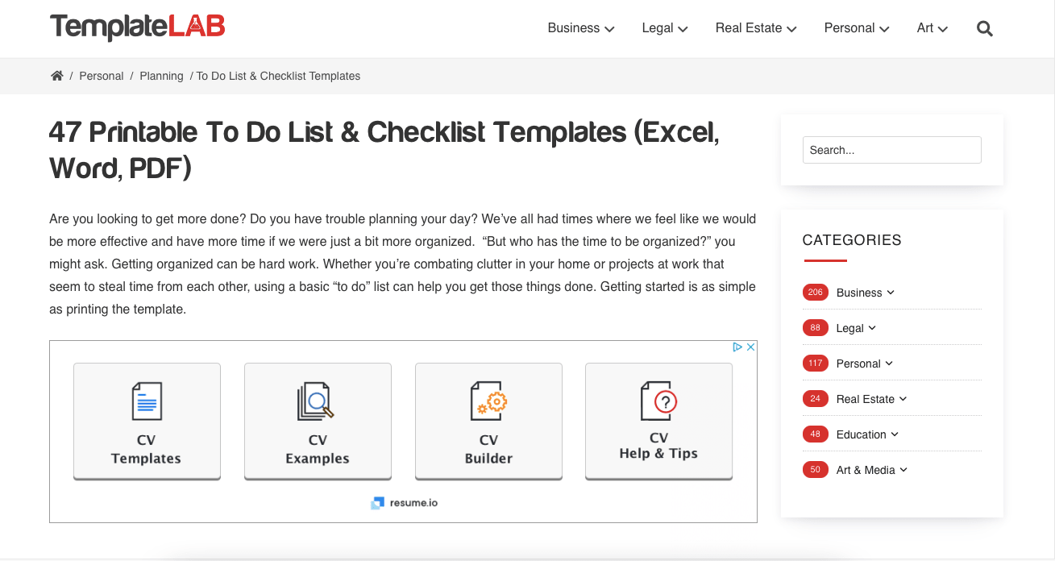Viewport: 1055px width, 561px height.
Task: Click the CV Templates document icon
Action: 147,401
